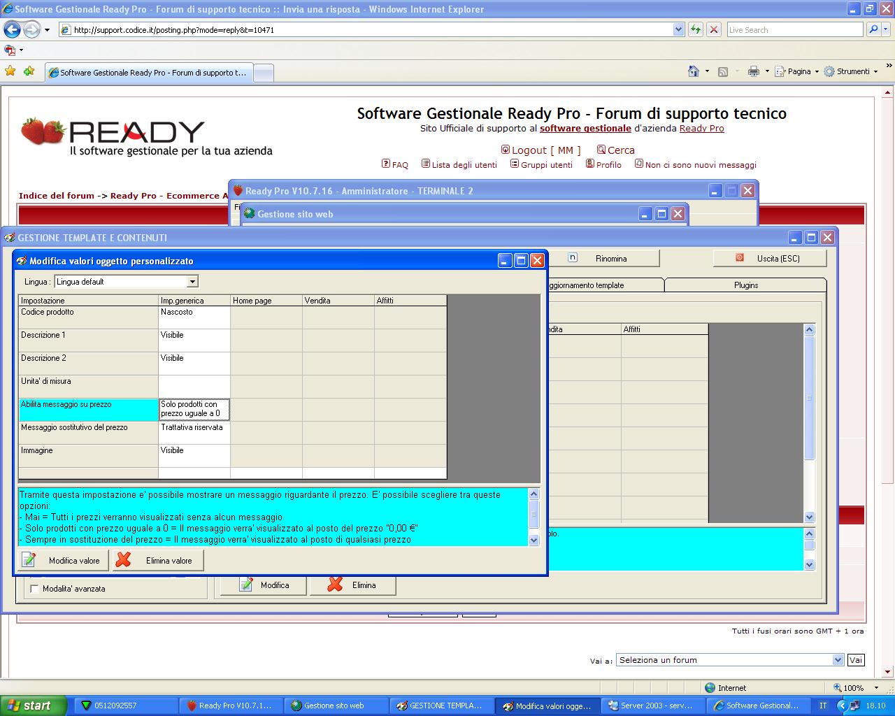Click the Impostazione column header
Viewport: 895px width, 716px height.
[89, 301]
